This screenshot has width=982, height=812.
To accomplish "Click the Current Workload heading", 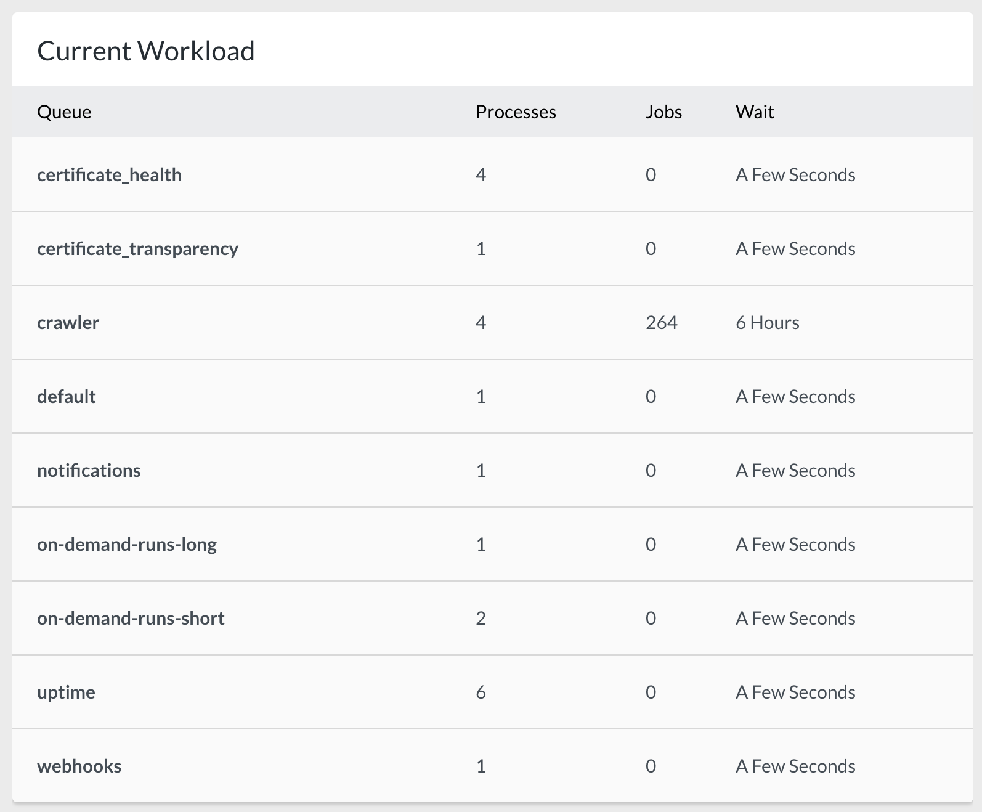I will 146,51.
